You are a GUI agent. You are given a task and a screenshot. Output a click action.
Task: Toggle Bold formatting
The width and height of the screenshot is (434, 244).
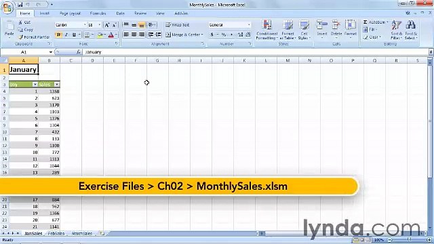click(58, 35)
